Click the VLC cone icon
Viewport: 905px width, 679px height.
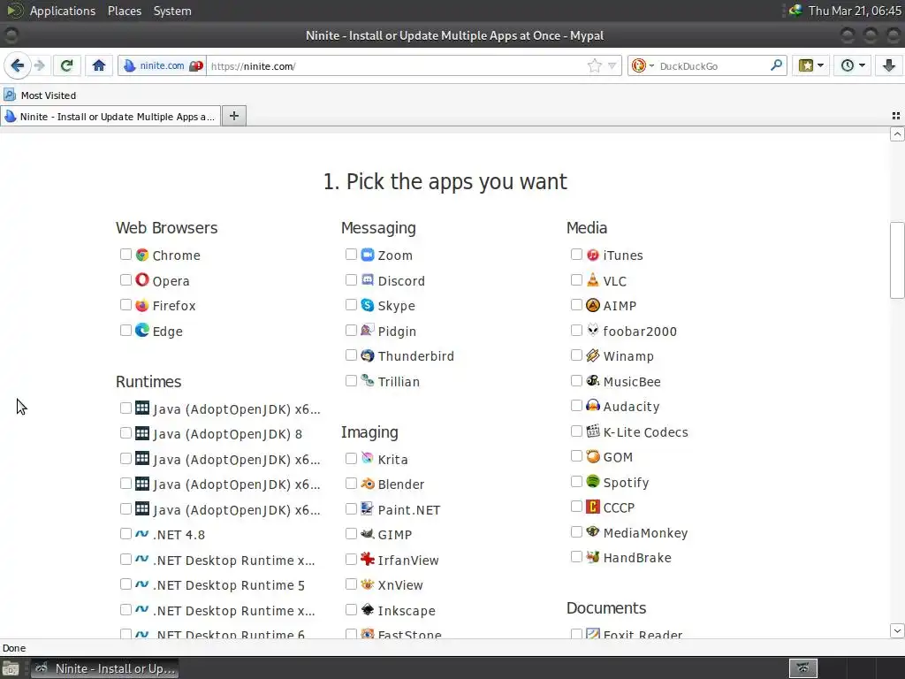[593, 280]
